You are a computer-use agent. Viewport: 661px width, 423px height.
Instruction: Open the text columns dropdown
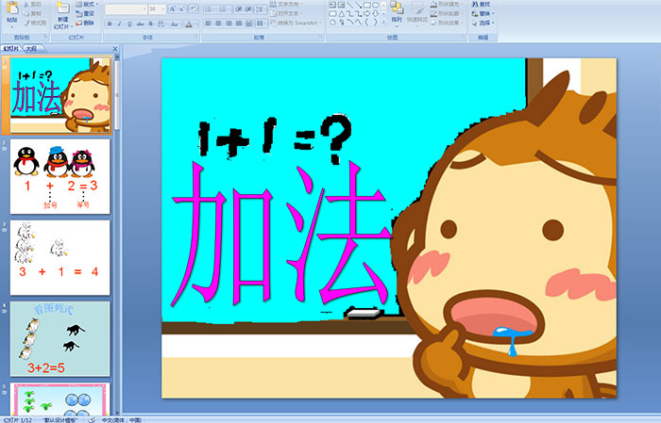[262, 24]
